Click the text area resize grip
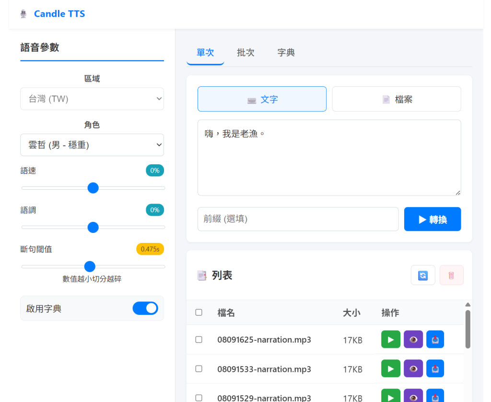The image size is (491, 402). (458, 193)
